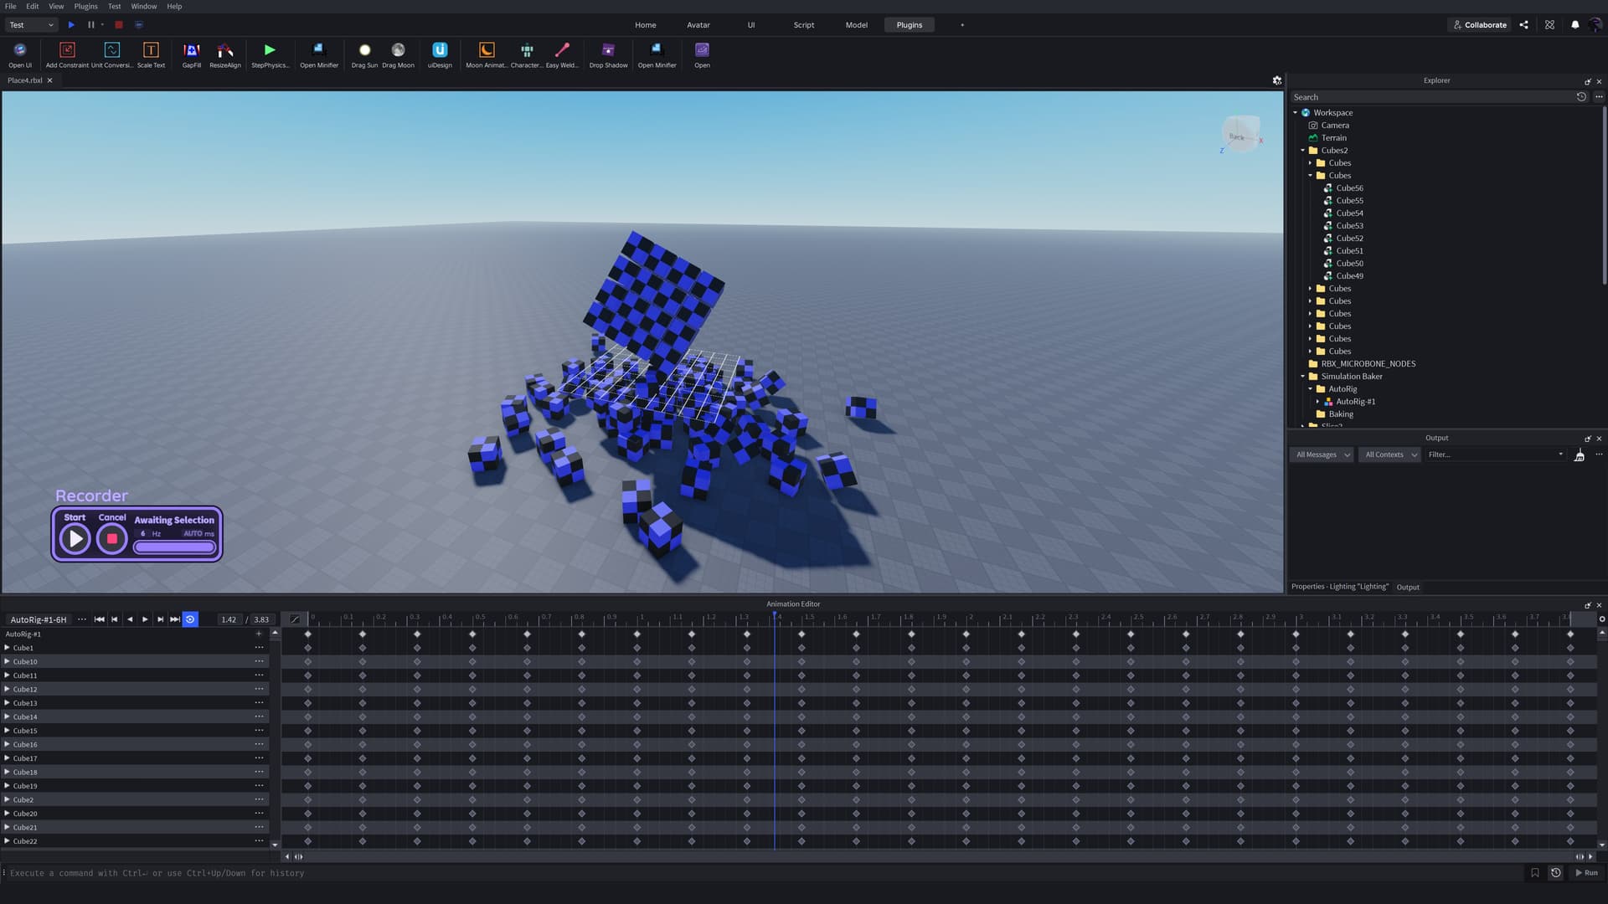Switch to the Output tab beside Properties

click(x=1408, y=587)
